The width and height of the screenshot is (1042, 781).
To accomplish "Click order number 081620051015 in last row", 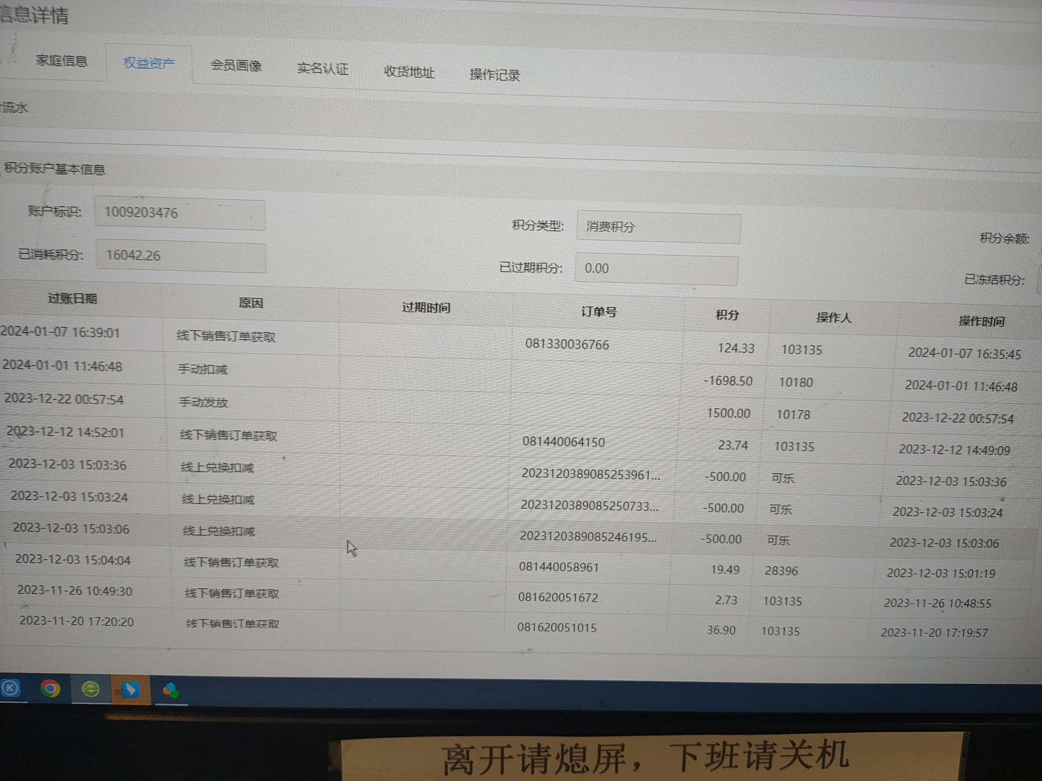I will click(x=557, y=628).
